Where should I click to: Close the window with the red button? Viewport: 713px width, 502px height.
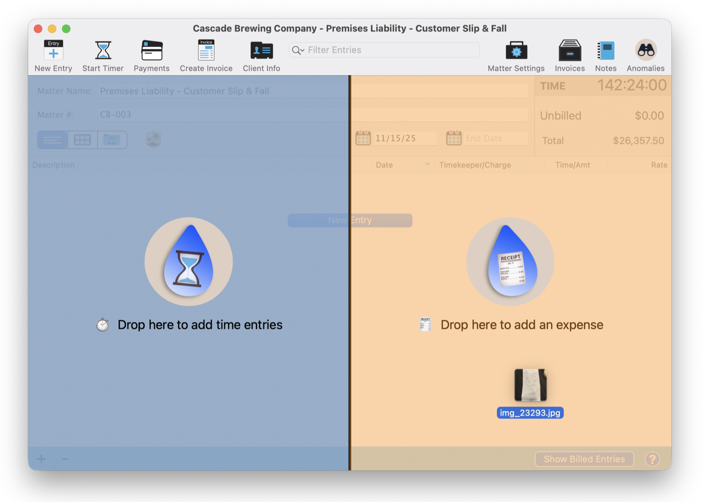[38, 29]
